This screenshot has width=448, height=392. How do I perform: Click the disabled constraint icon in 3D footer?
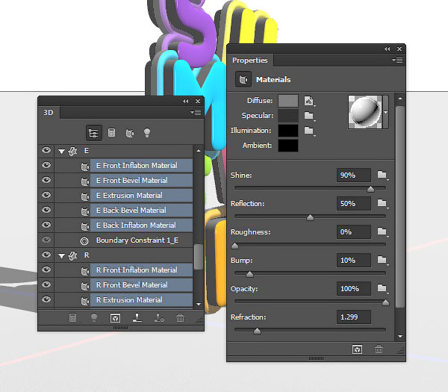[x=159, y=318]
